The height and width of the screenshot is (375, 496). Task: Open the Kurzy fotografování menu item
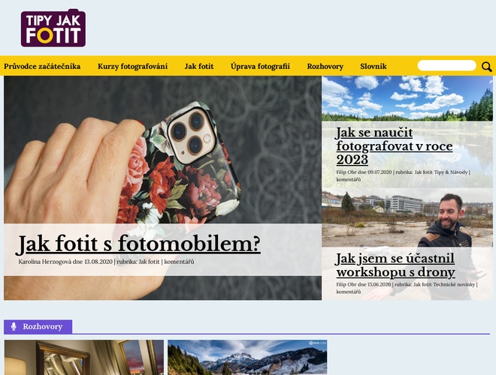point(132,66)
